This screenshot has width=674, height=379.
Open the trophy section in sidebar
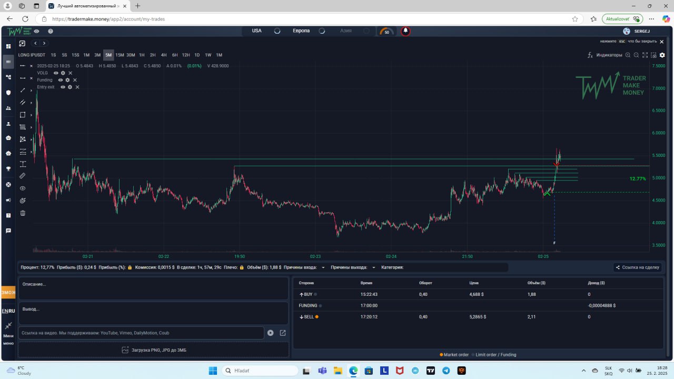(x=8, y=169)
